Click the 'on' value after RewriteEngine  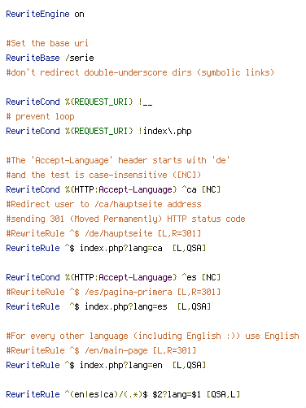click(x=79, y=14)
